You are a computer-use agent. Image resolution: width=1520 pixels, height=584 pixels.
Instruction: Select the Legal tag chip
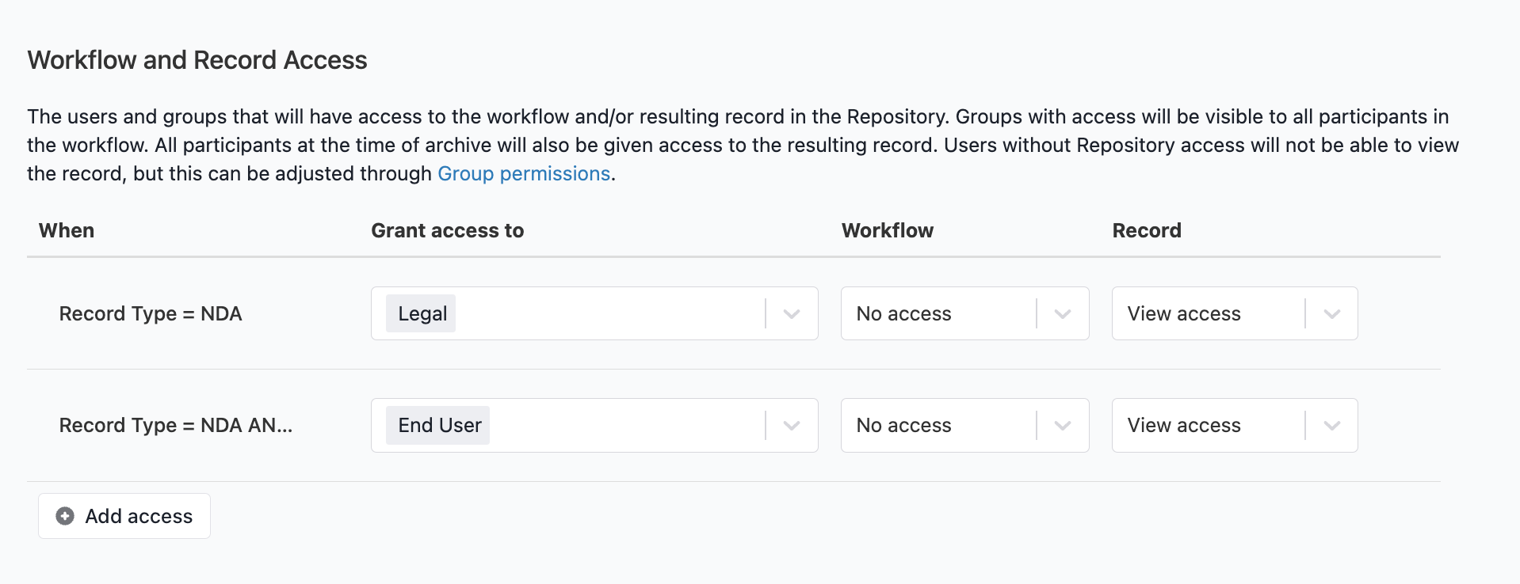(x=421, y=313)
